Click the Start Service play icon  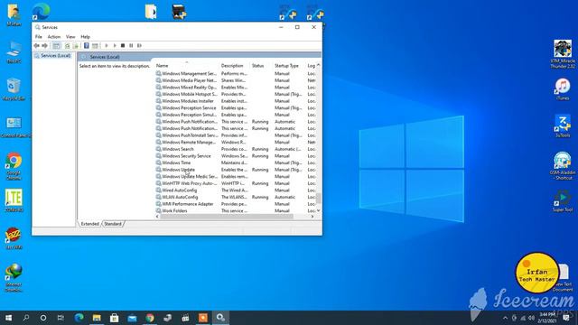click(107, 46)
